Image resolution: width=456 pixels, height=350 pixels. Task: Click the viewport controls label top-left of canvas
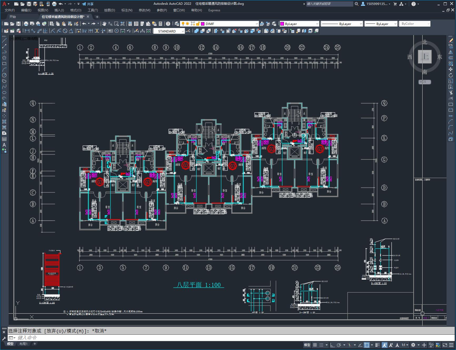[x=24, y=39]
